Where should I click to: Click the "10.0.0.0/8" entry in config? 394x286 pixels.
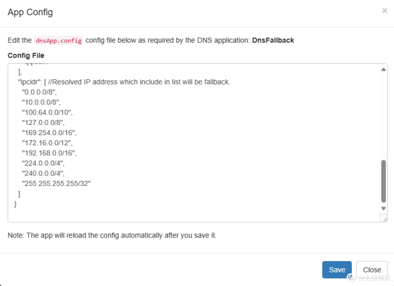coord(41,102)
